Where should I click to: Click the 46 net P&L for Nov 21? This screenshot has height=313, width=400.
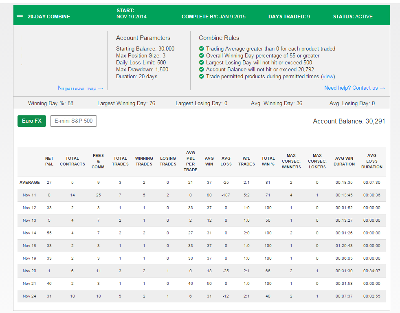point(49,283)
